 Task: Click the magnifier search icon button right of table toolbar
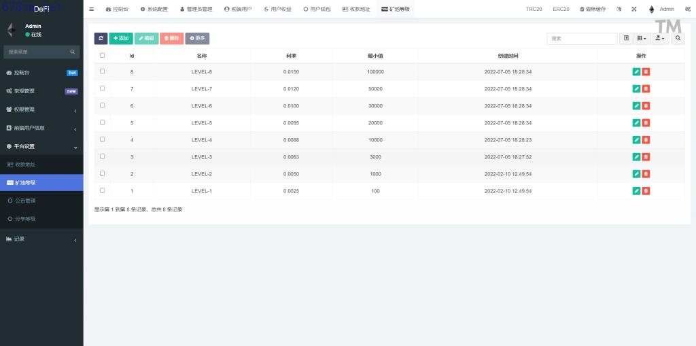[x=678, y=39]
